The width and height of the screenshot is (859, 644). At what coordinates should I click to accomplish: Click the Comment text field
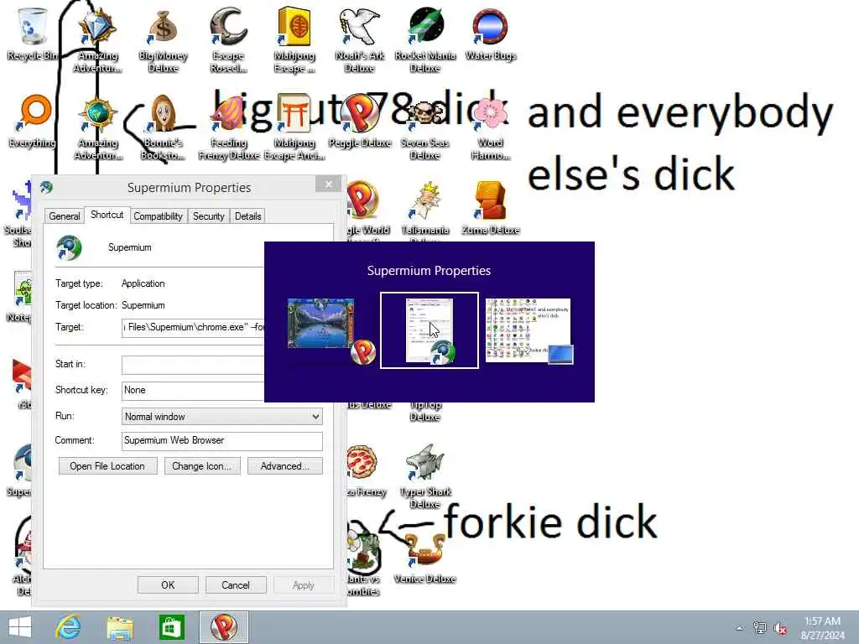tap(221, 441)
